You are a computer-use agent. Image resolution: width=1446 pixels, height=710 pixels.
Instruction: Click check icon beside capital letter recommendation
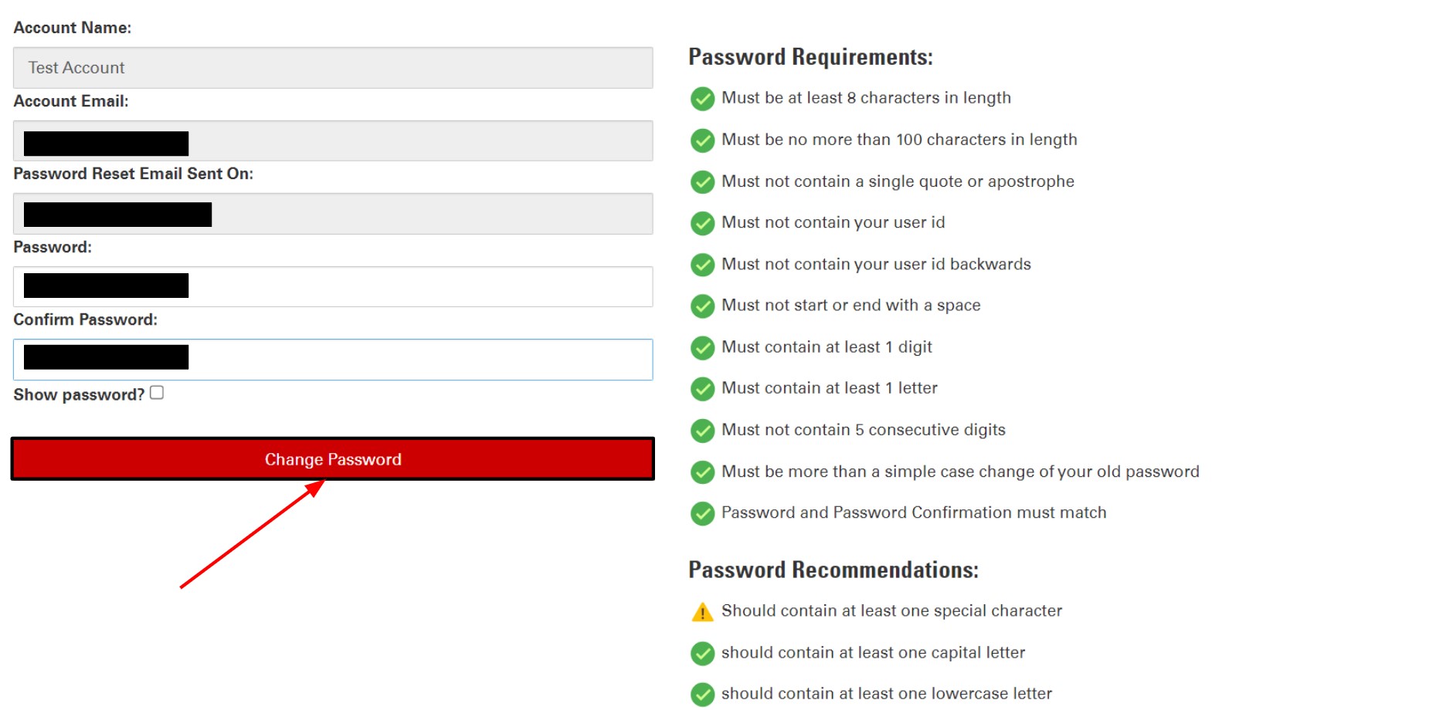(702, 654)
